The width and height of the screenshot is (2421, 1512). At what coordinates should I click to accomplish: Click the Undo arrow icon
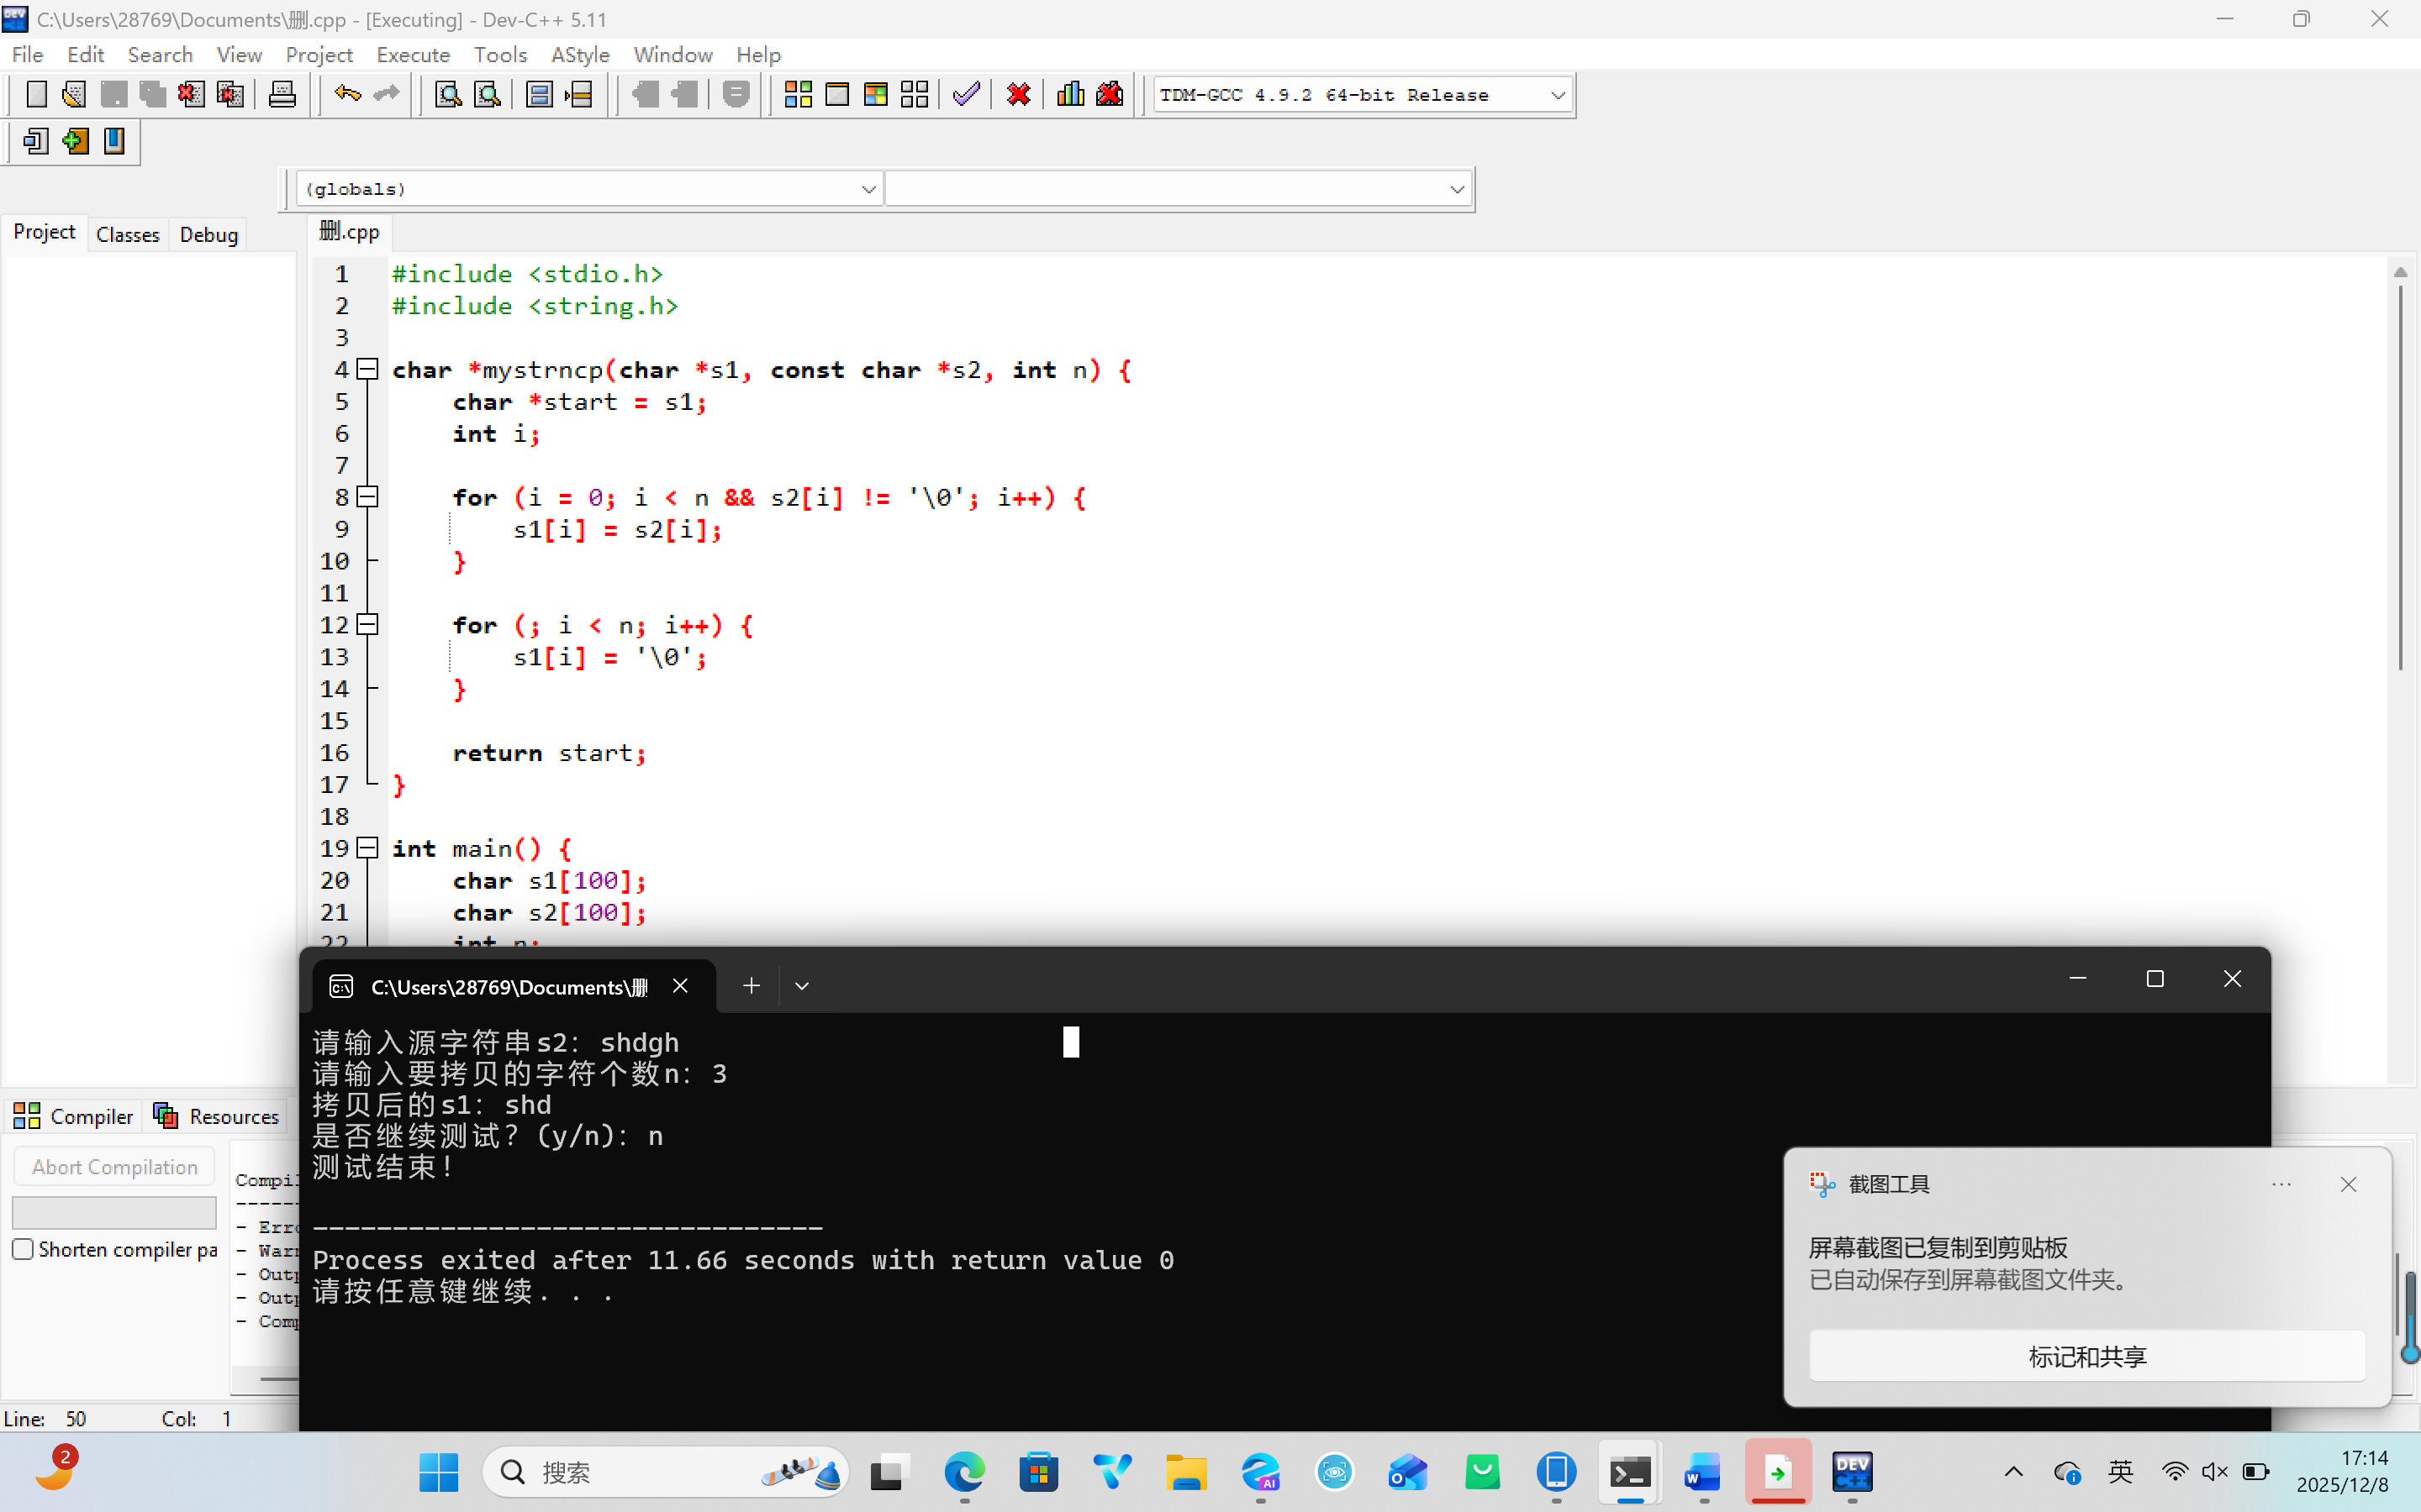(347, 95)
